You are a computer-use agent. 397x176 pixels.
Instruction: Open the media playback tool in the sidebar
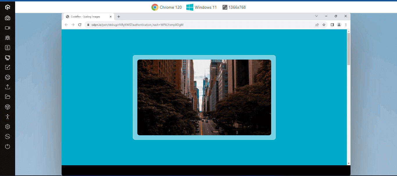8,47
